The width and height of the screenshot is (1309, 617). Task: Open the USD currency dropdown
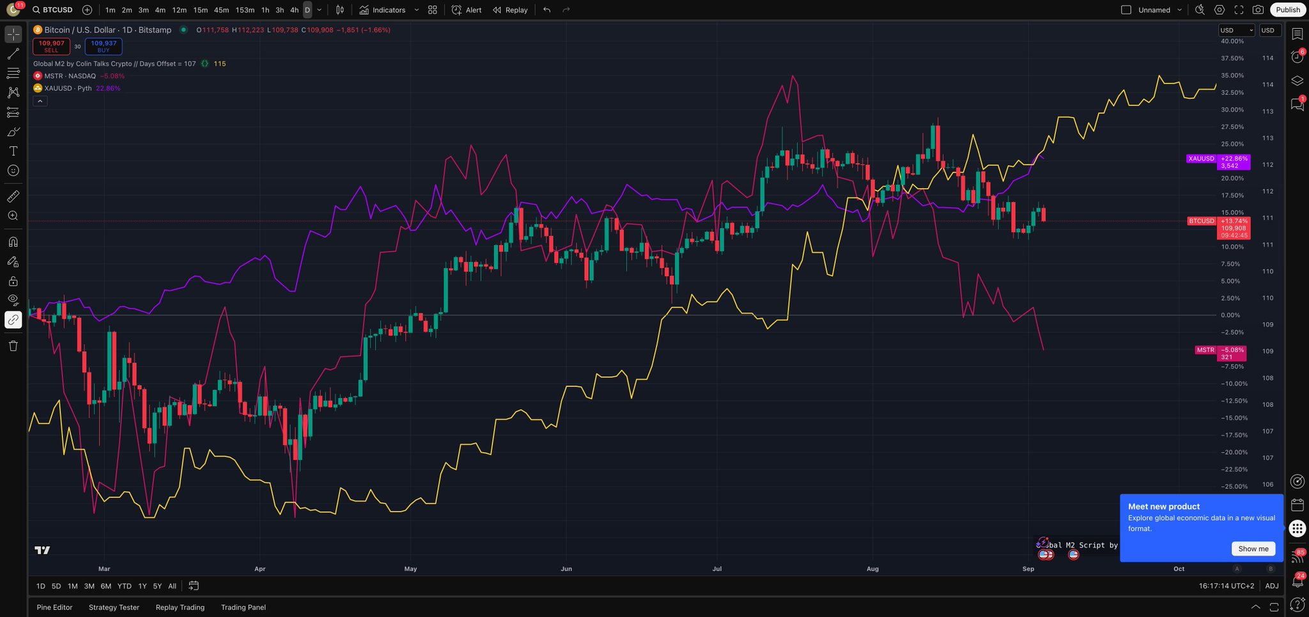1237,30
